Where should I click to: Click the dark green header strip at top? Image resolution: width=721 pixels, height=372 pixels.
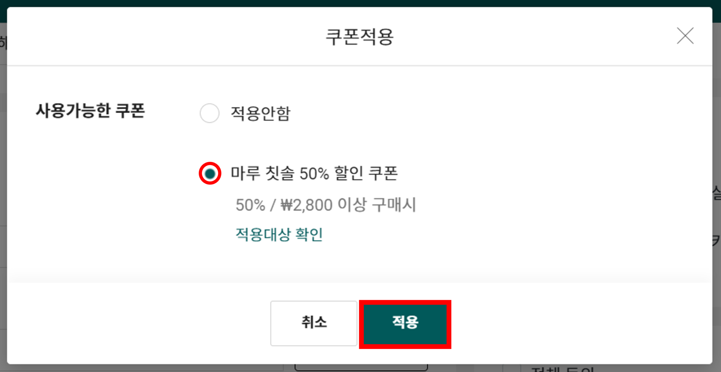pyautogui.click(x=360, y=3)
